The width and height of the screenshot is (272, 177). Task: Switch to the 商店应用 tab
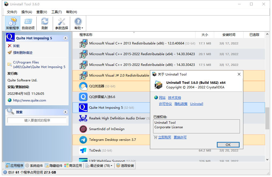73,166
